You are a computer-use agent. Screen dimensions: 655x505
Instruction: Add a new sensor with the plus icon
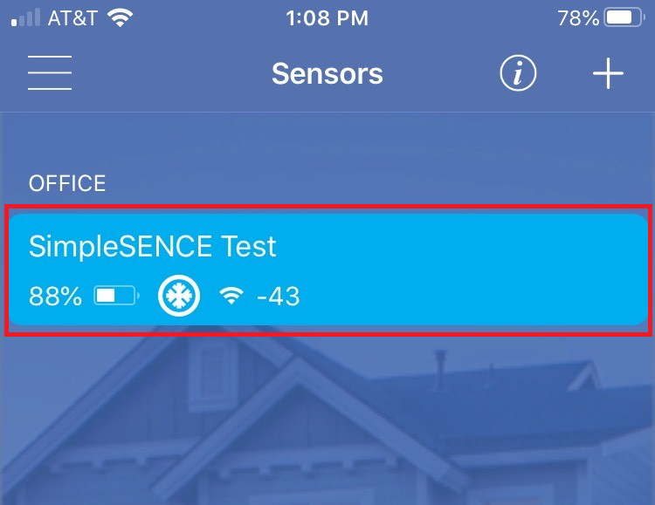click(x=608, y=74)
